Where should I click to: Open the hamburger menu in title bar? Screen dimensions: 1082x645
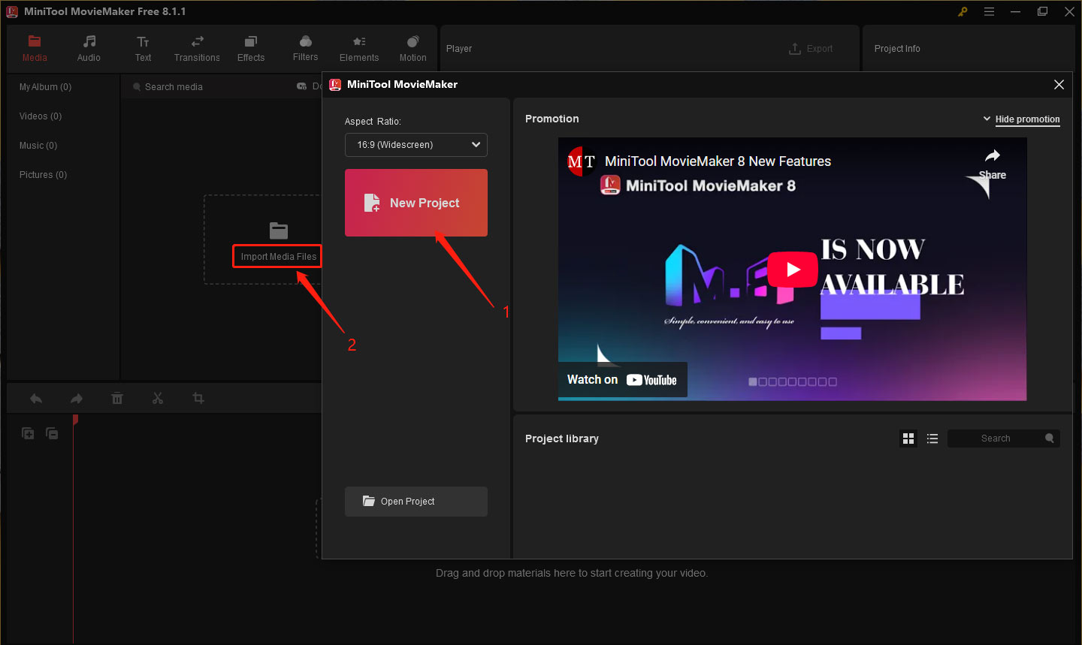click(989, 11)
